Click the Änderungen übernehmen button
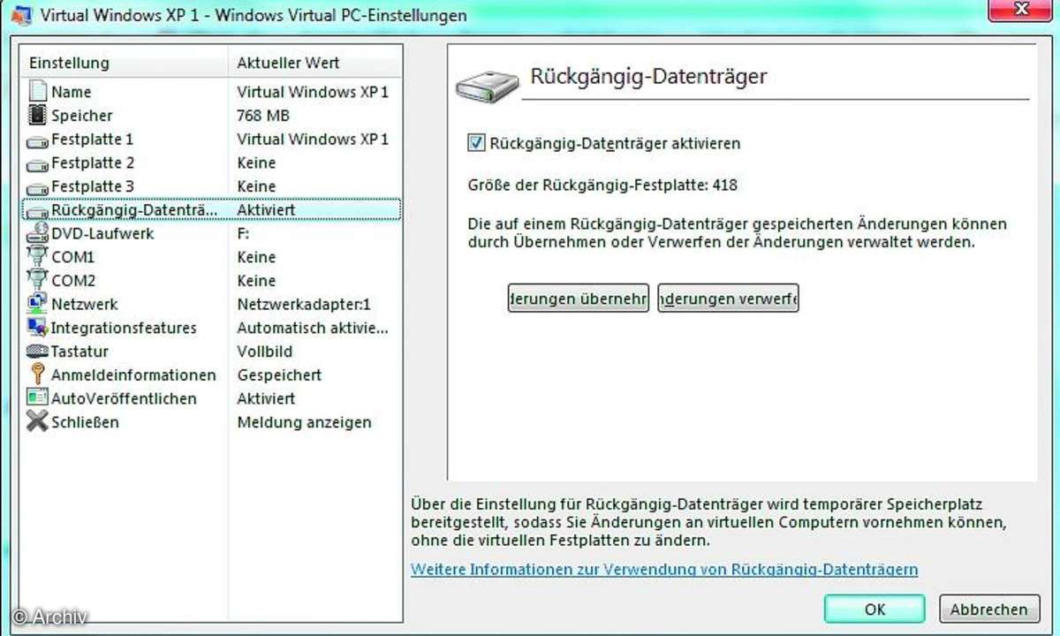The image size is (1060, 636). click(x=579, y=299)
